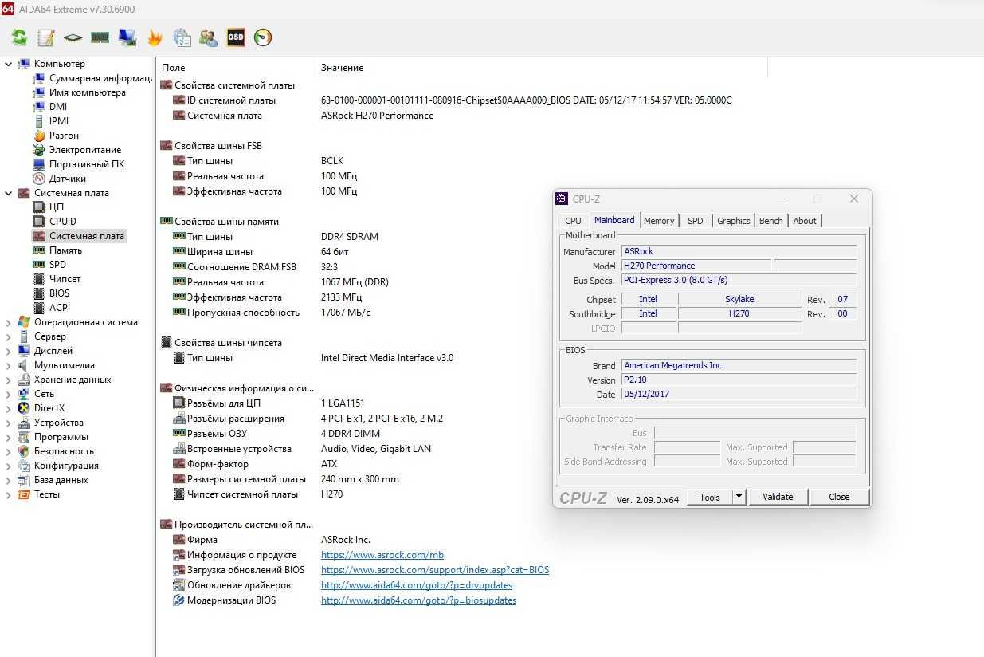Collapse the Компьютер node arrow
The image size is (984, 657).
8,64
